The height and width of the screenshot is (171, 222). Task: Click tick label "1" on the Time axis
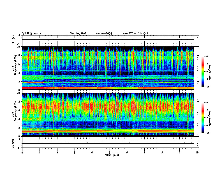point(40,153)
